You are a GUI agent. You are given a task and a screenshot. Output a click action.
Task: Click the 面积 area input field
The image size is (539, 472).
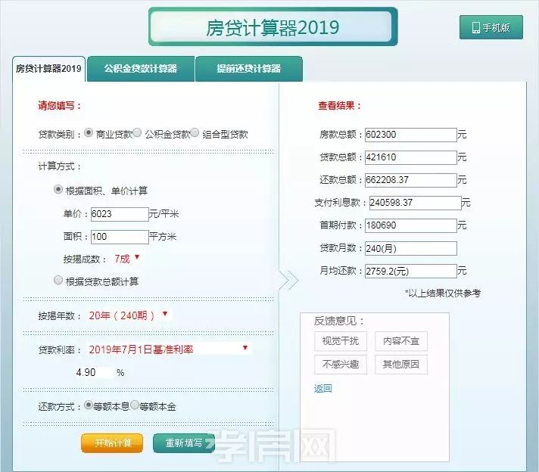tap(120, 237)
